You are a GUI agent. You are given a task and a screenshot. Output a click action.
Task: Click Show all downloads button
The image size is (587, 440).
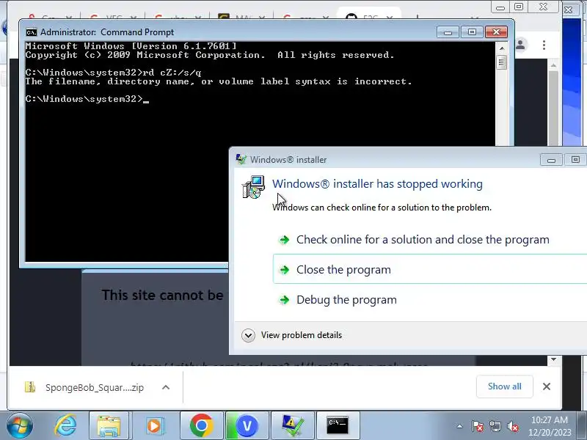point(504,386)
